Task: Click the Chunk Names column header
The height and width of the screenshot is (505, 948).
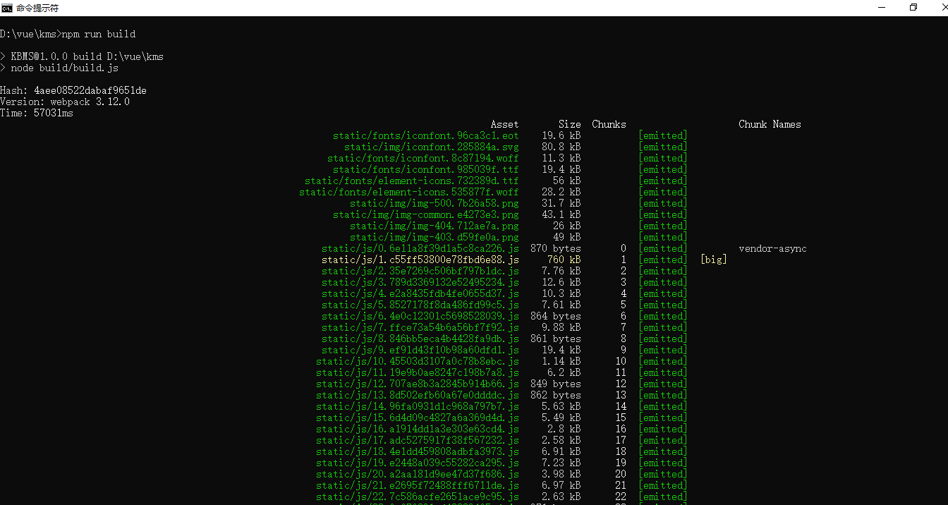Action: (x=770, y=124)
